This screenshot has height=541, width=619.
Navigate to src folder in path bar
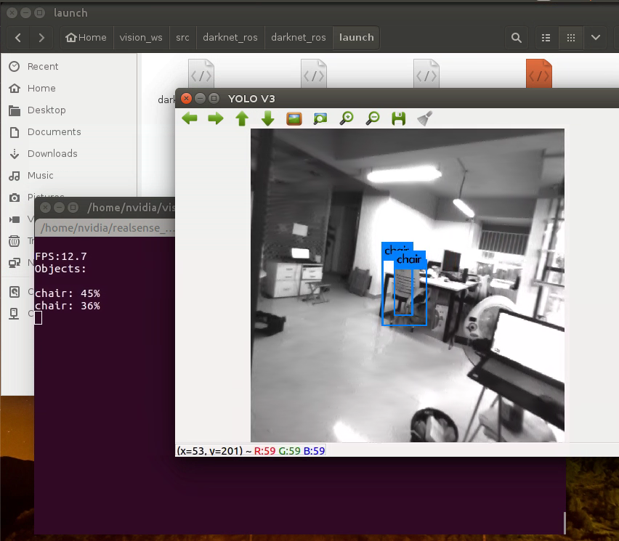coord(183,38)
